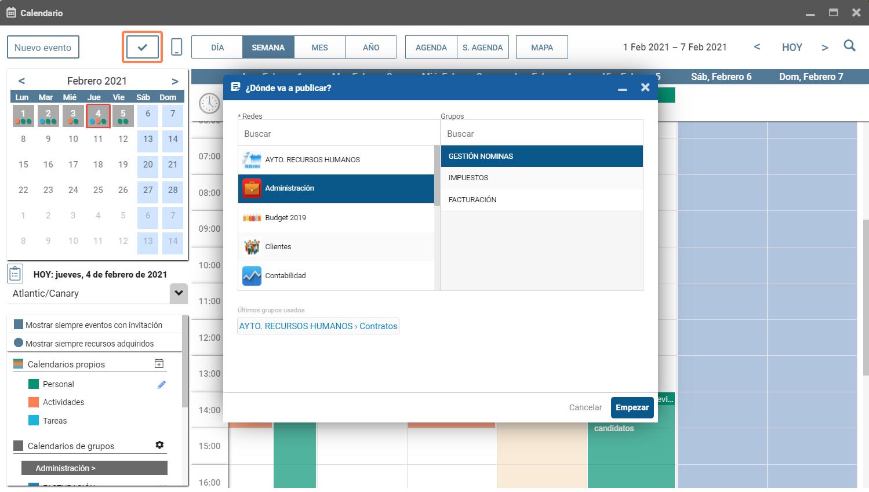Minimize the publish dialog
This screenshot has height=492, width=869.
(x=623, y=89)
